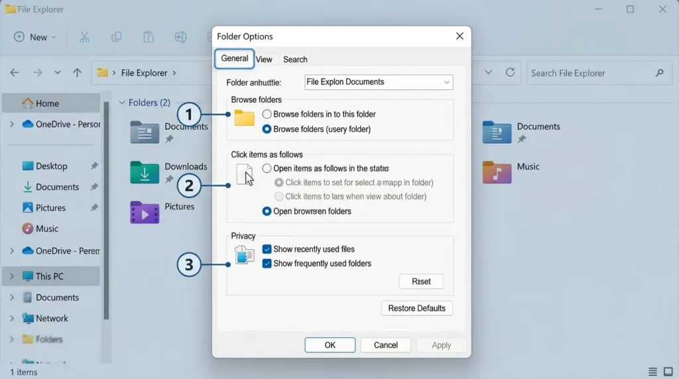This screenshot has width=679, height=379.
Task: Select Browse folders (usery folder) radio
Action: (x=267, y=129)
